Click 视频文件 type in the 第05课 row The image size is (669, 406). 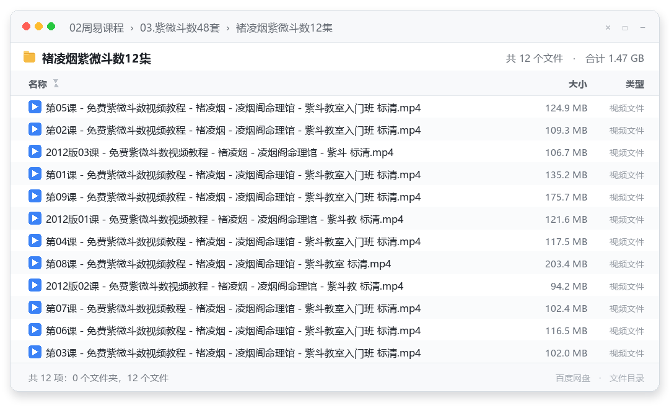[627, 108]
